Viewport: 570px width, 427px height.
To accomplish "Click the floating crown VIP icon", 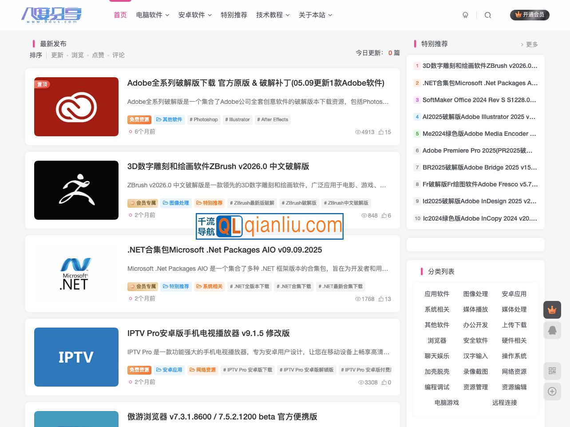I will [552, 310].
